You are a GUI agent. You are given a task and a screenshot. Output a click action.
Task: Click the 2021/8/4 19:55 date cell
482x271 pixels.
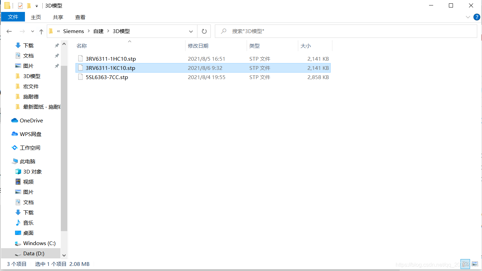206,77
